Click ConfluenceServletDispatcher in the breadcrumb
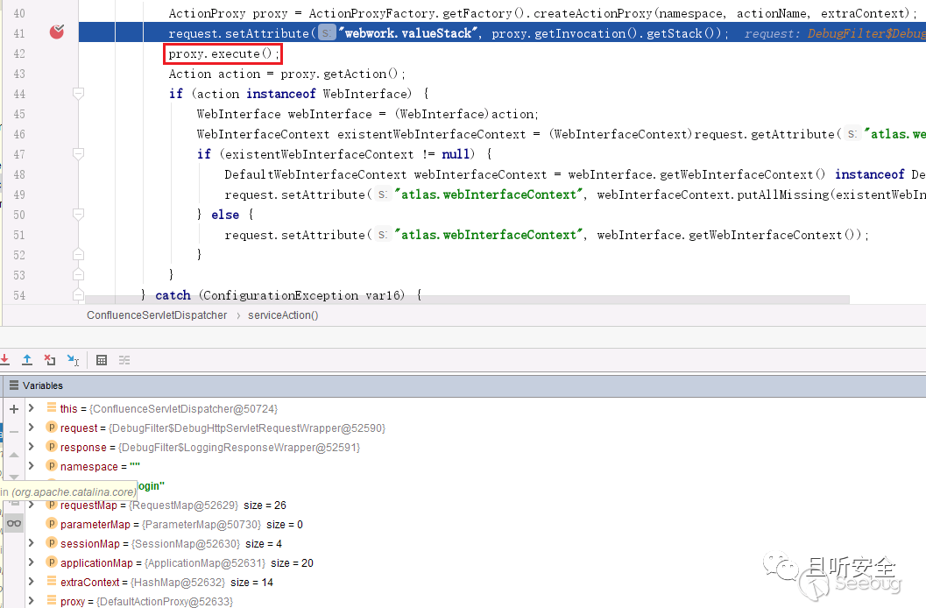This screenshot has height=608, width=926. tap(157, 315)
